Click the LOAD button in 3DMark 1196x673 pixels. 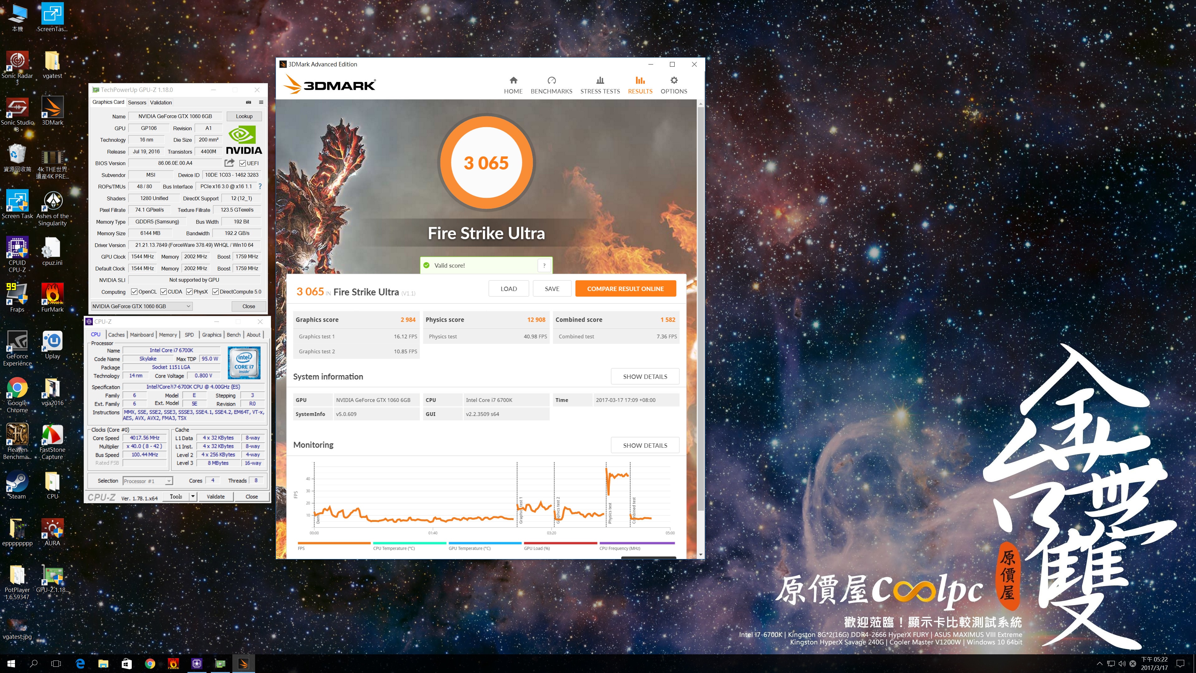508,289
